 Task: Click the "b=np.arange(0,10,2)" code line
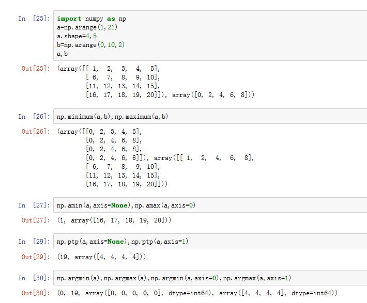click(91, 45)
